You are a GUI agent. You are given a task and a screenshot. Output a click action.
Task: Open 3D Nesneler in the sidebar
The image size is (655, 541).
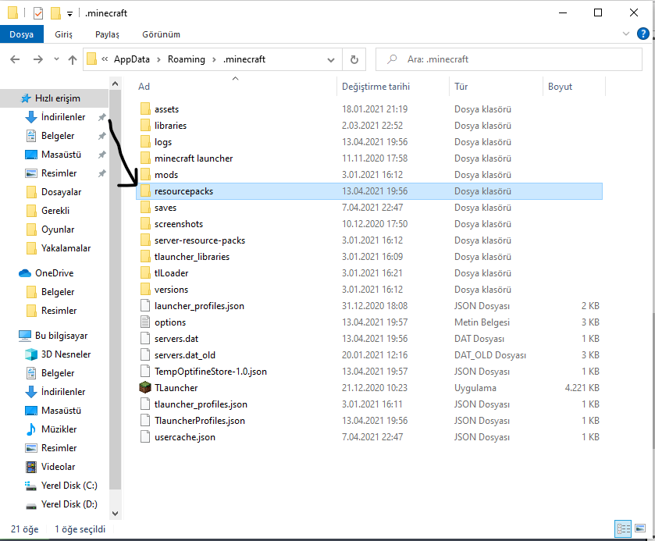pyautogui.click(x=66, y=354)
